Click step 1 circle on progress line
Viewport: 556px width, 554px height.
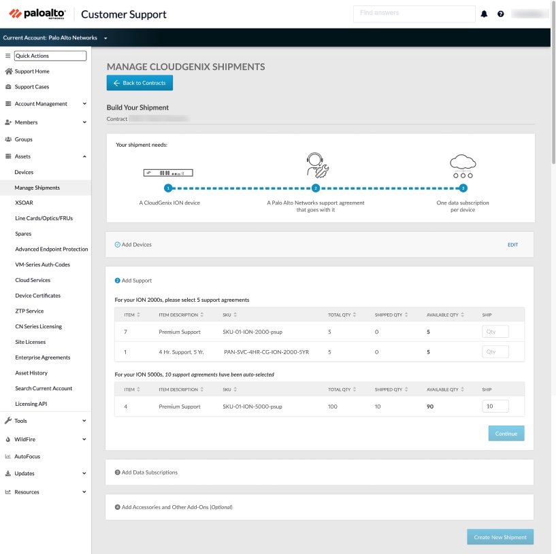pos(168,188)
